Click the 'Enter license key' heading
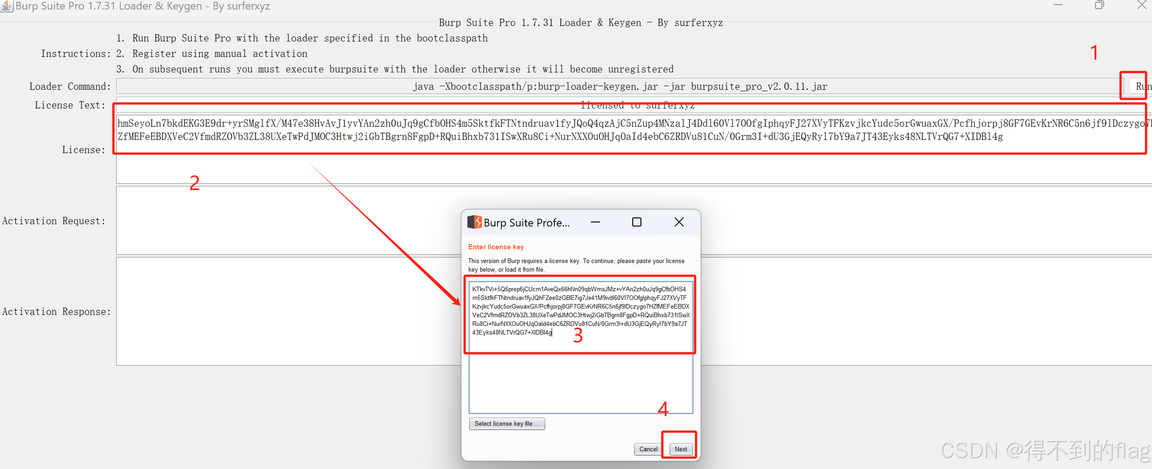 coord(496,247)
